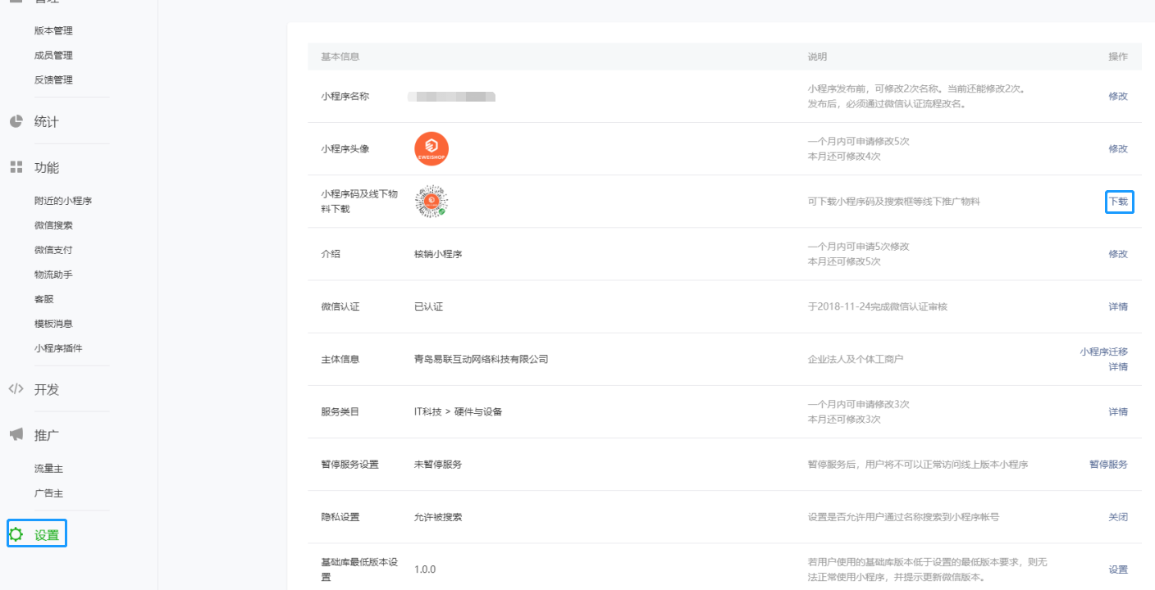
Task: Click the 隐私设置 row label
Action: click(340, 517)
